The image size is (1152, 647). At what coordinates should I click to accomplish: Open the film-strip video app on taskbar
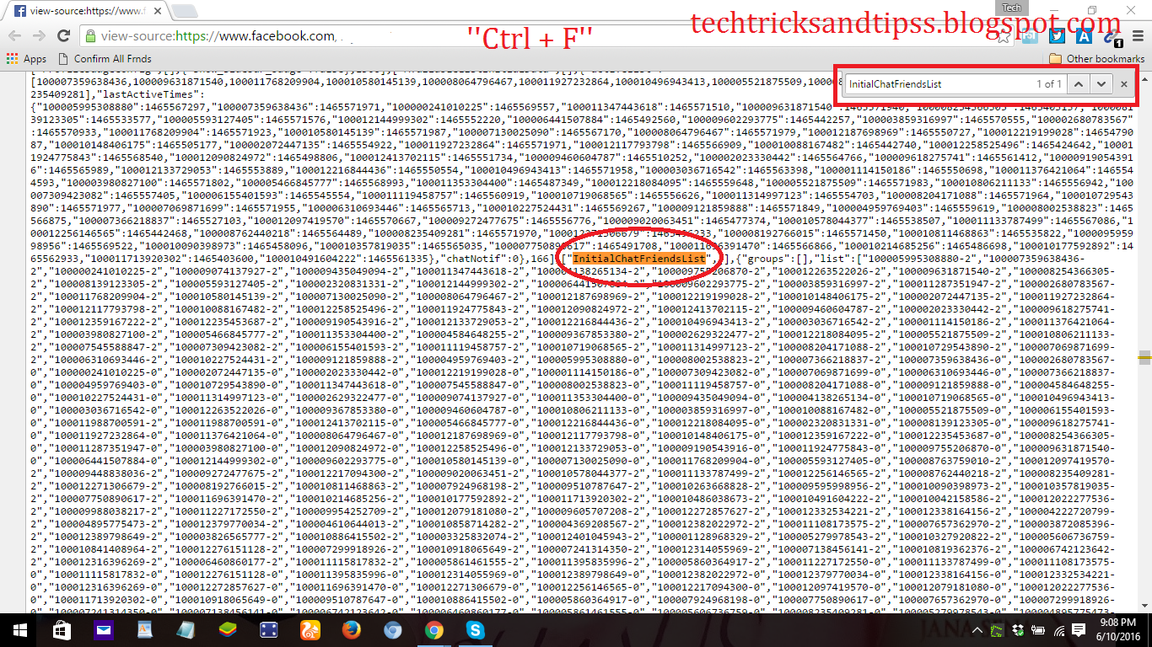(268, 629)
